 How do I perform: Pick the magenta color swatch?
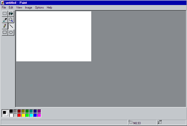(39, 115)
